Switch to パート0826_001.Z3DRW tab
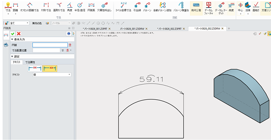271x140 pixels. pos(133,29)
